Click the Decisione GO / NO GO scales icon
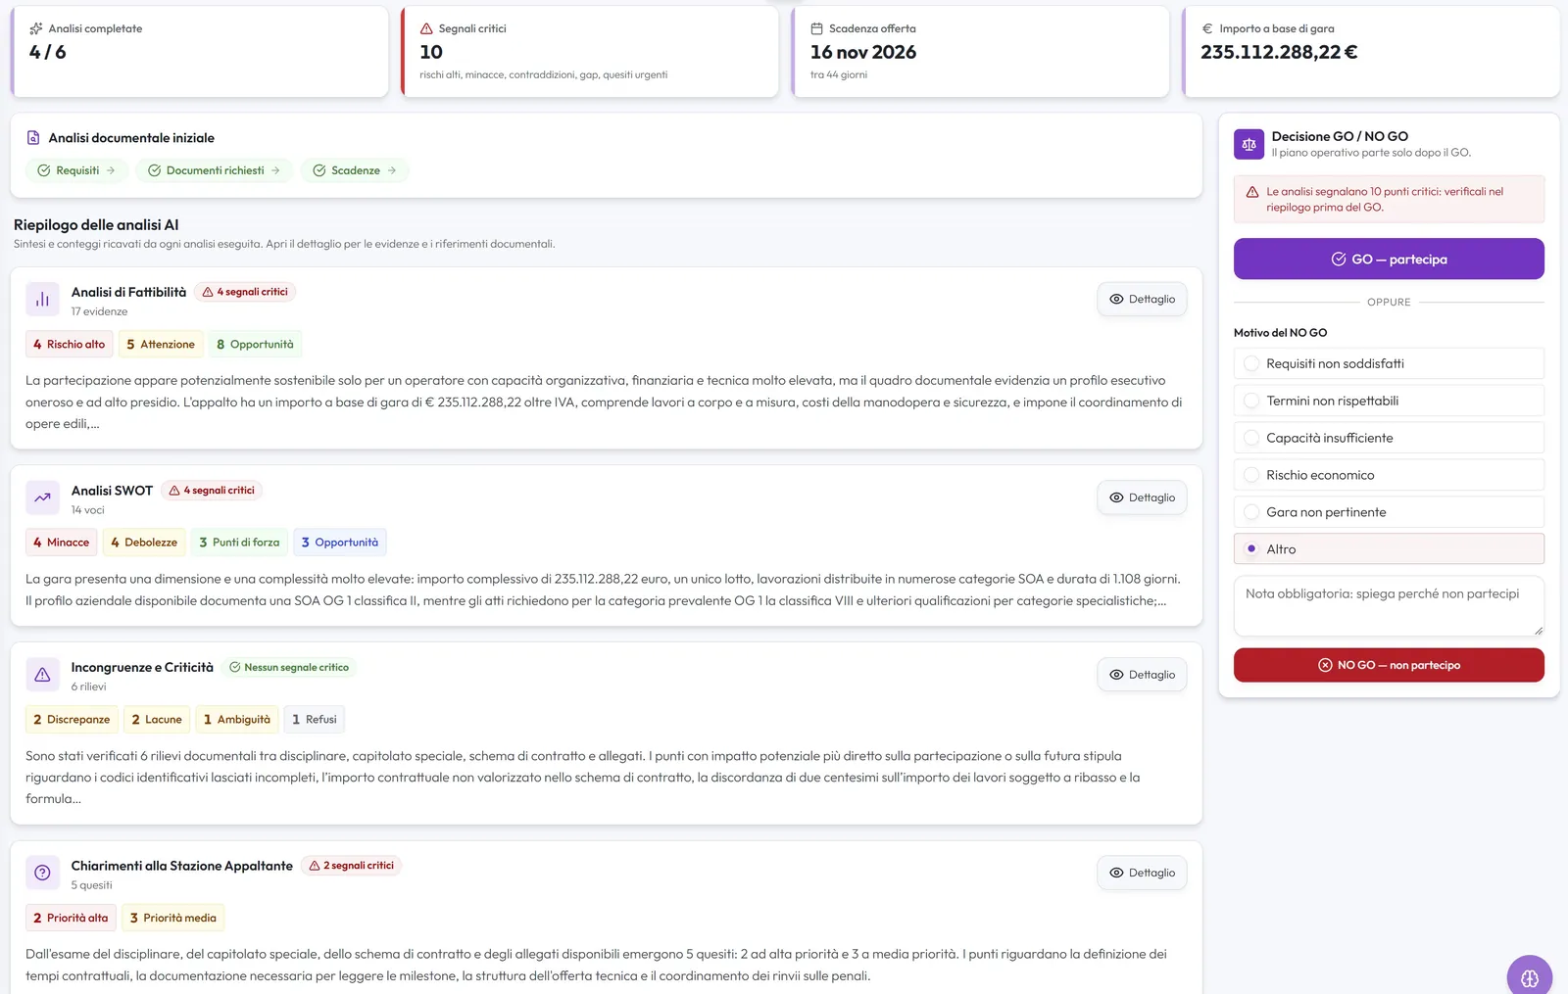Viewport: 1568px width, 994px height. pyautogui.click(x=1249, y=144)
